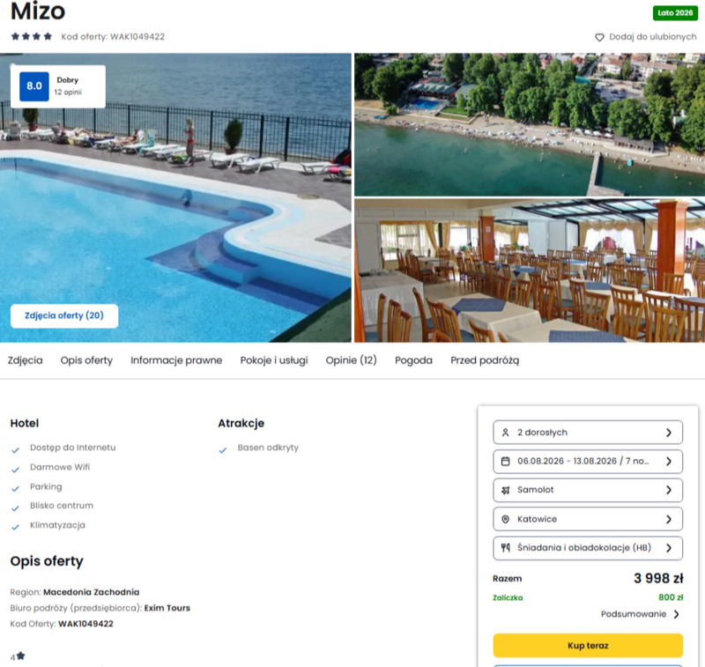Viewport: 705px width, 667px height.
Task: Click the green Lato 2026 badge
Action: pos(675,13)
